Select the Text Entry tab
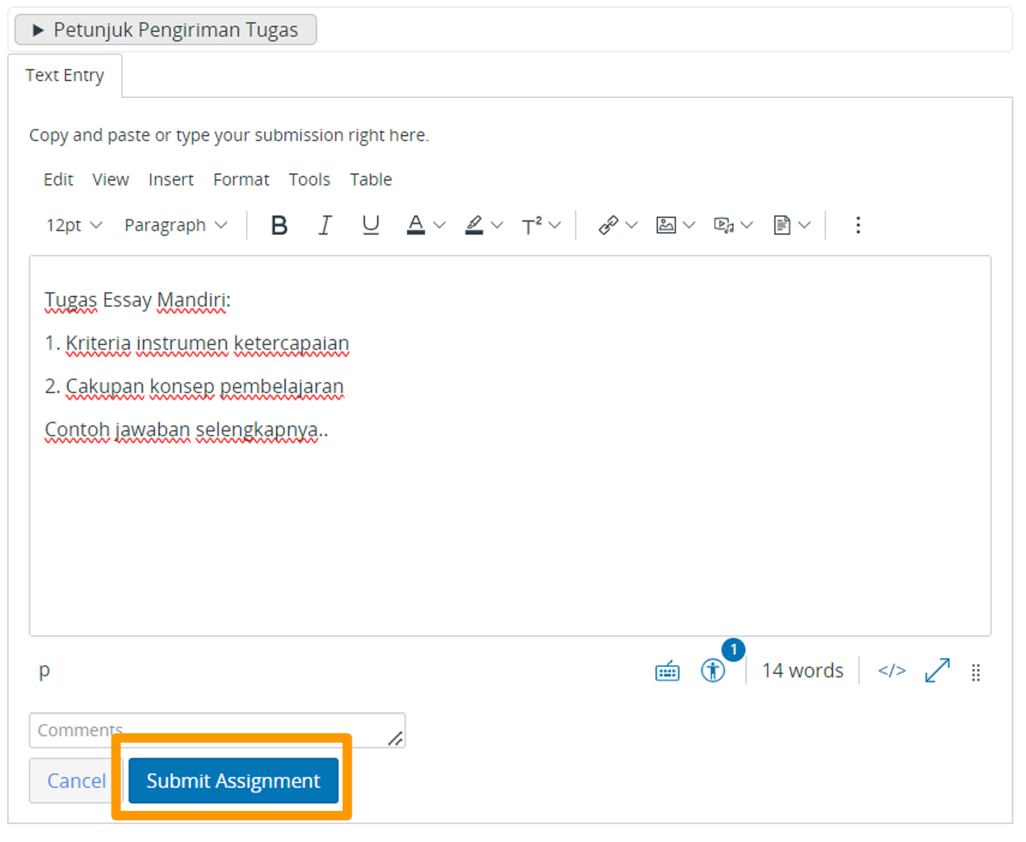This screenshot has height=842, width=1026. coord(65,75)
